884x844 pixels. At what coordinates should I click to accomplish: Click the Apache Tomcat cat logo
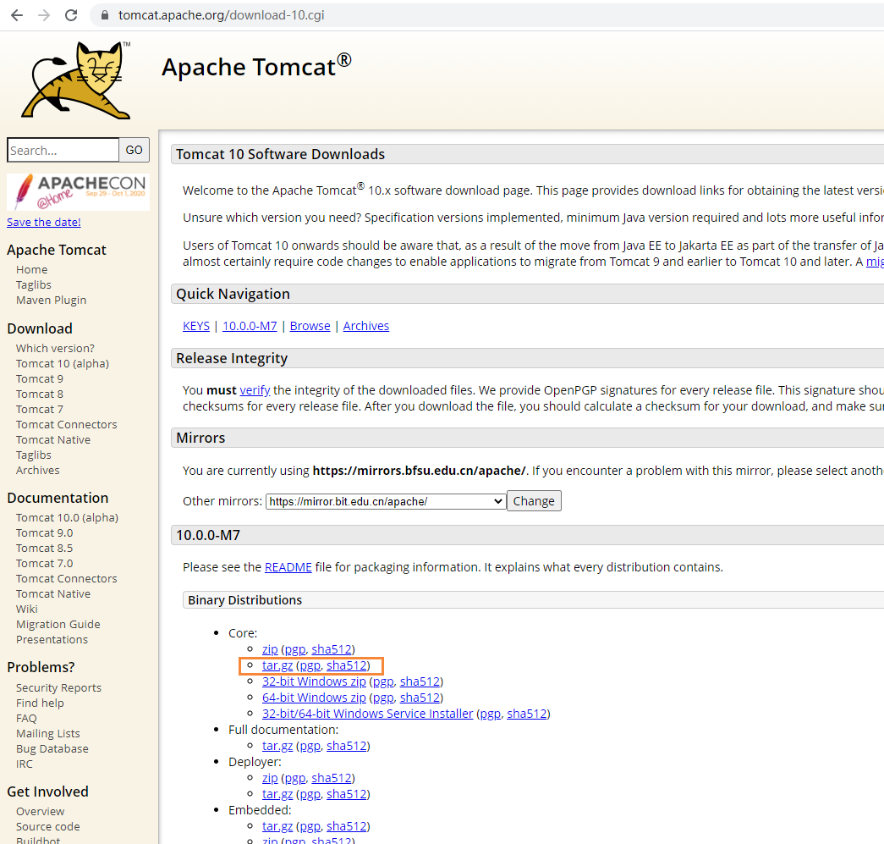(x=76, y=80)
